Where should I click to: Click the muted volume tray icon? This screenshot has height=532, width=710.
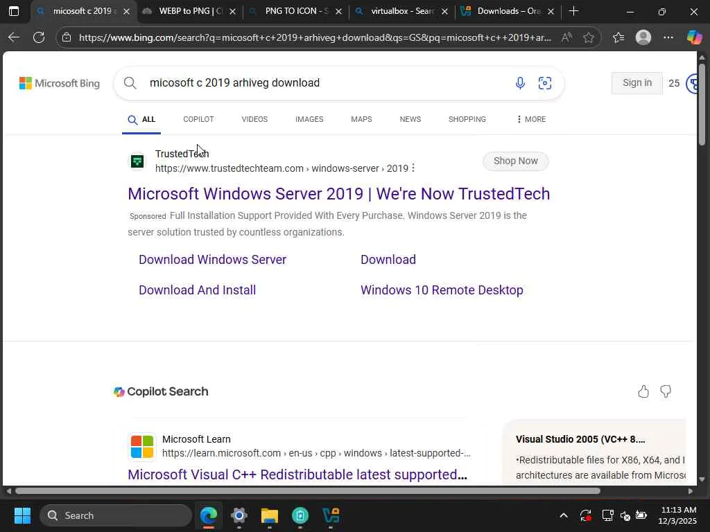point(625,515)
